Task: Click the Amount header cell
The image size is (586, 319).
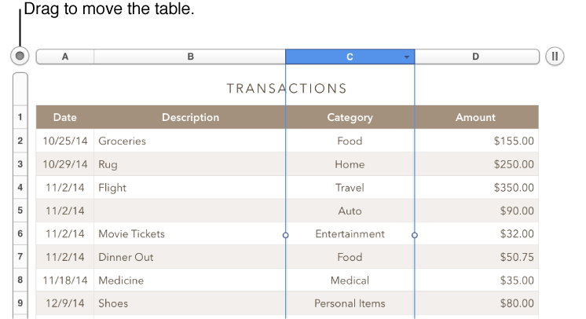Action: tap(475, 118)
